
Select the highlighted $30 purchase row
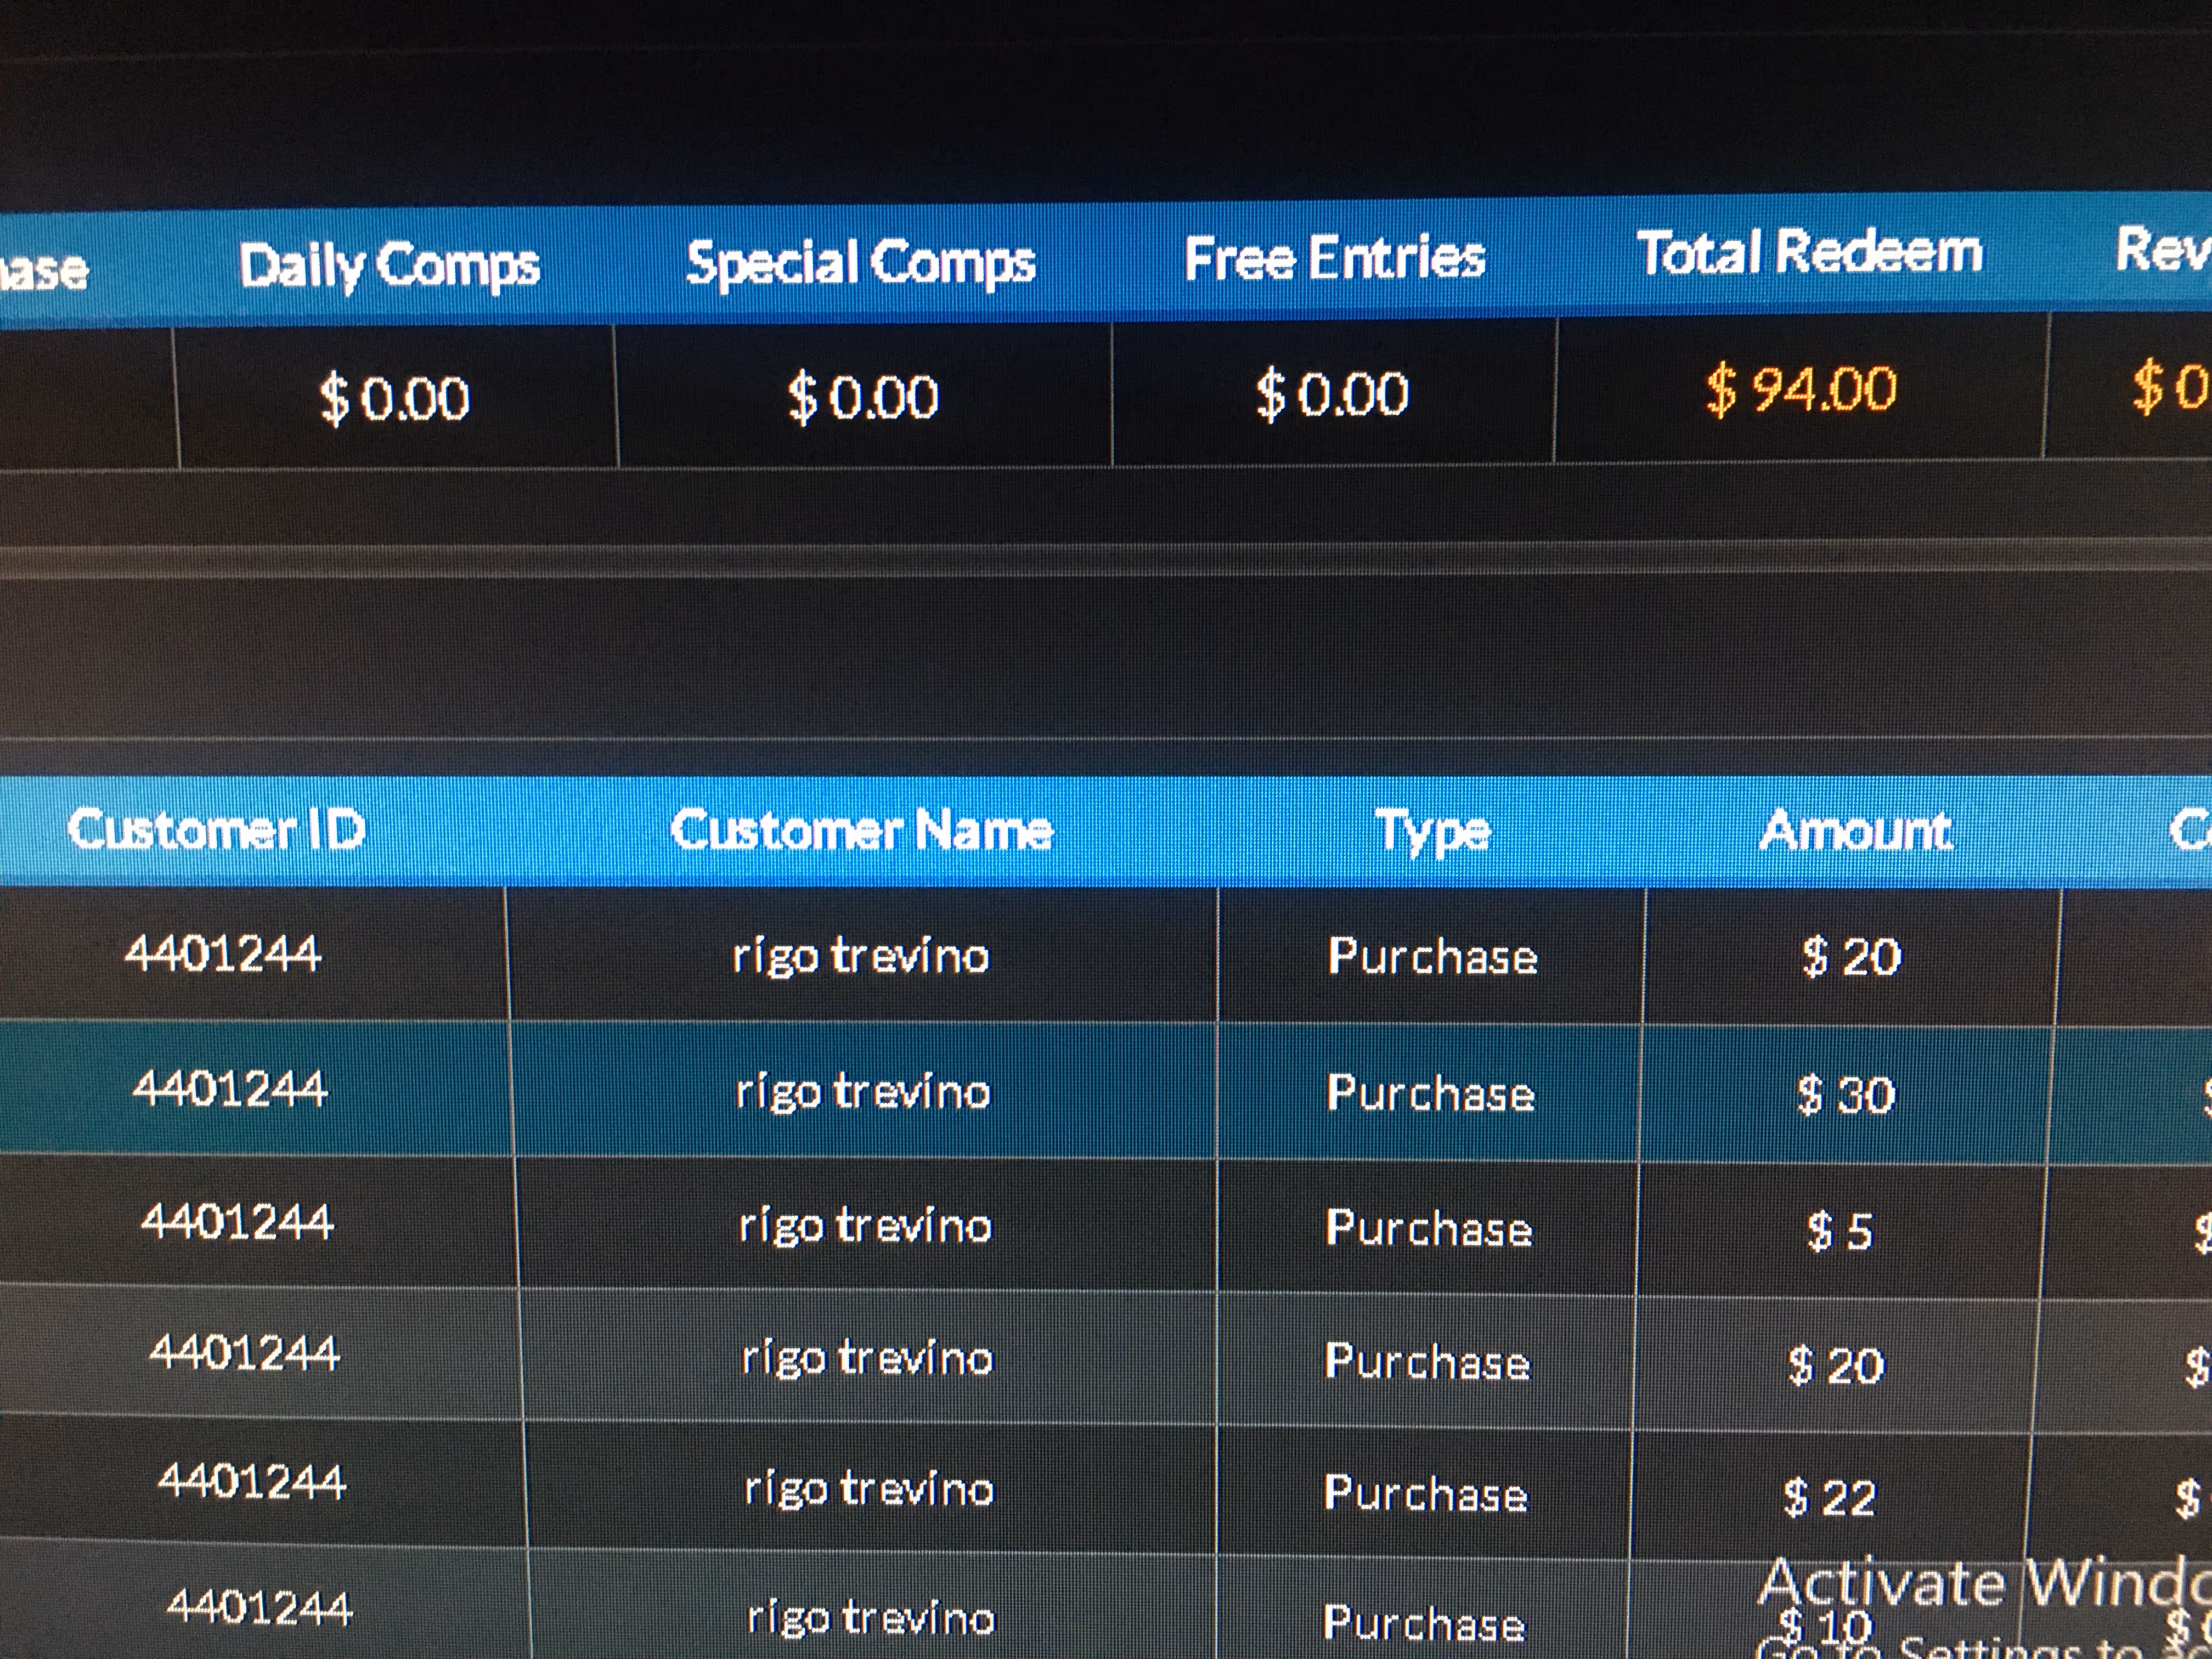point(1844,1095)
